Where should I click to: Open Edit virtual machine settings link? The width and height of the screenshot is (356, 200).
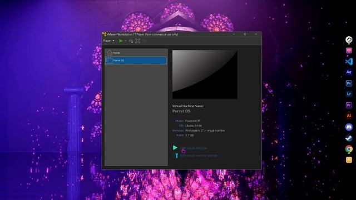tap(199, 156)
